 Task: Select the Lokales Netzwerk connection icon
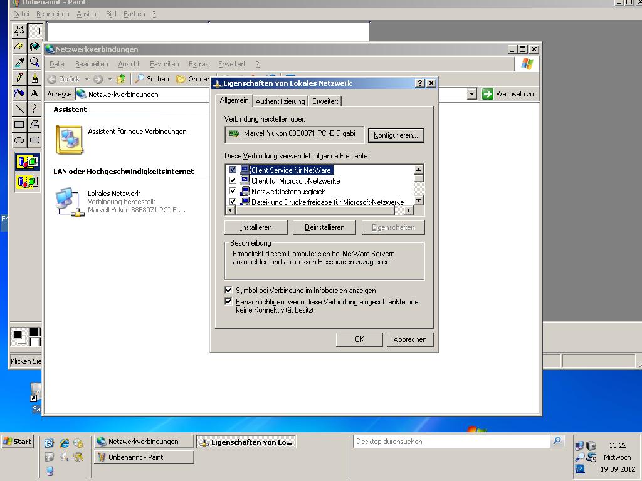point(70,202)
